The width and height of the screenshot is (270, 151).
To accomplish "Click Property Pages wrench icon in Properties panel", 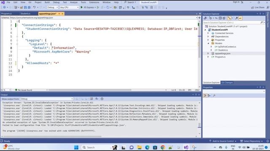I will 214,96.
